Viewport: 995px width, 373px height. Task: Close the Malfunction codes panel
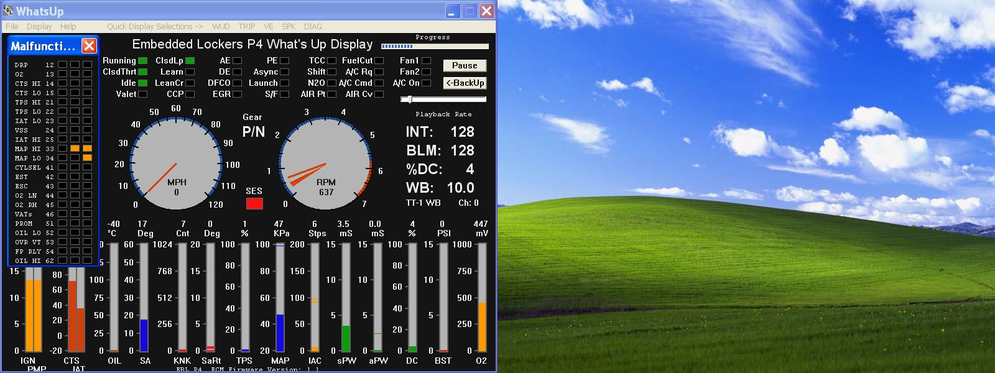90,45
